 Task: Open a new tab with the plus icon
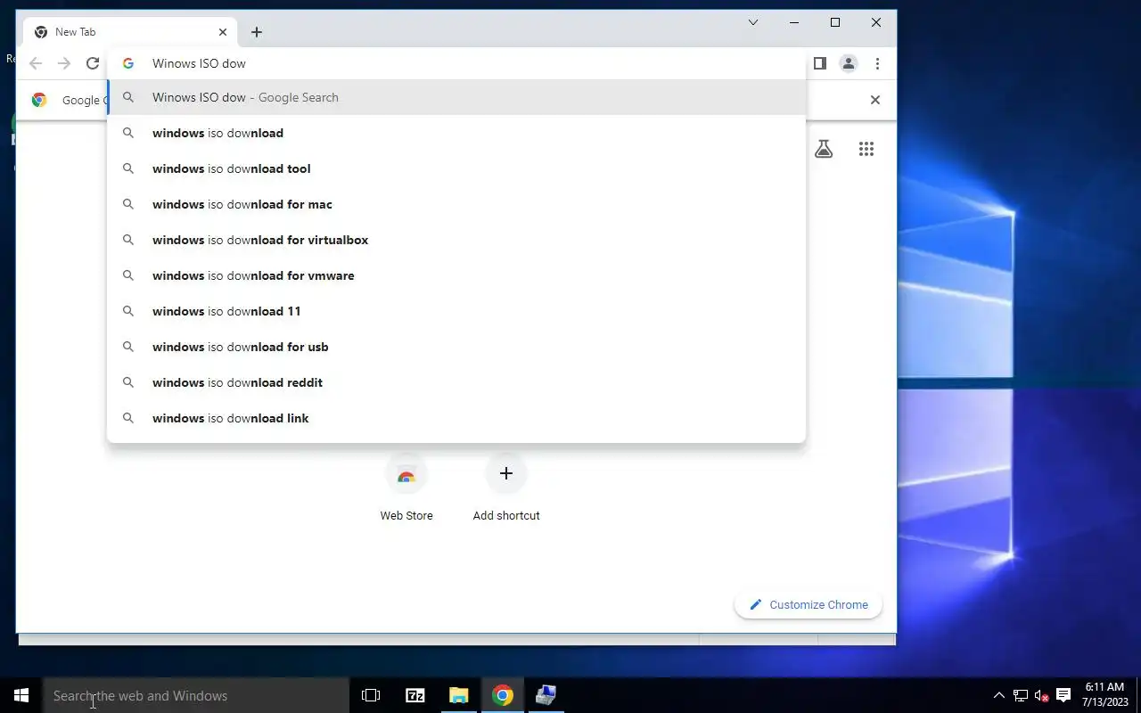[x=257, y=32]
